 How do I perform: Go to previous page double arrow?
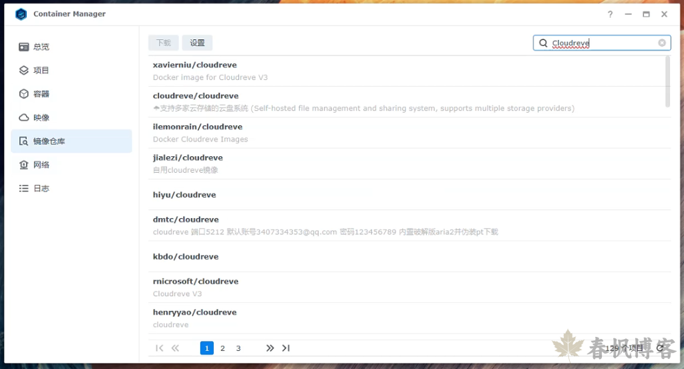175,348
